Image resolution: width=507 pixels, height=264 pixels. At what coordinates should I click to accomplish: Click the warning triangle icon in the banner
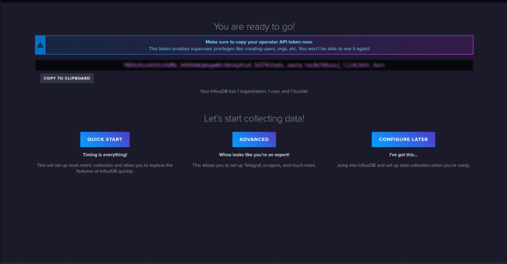(x=40, y=45)
